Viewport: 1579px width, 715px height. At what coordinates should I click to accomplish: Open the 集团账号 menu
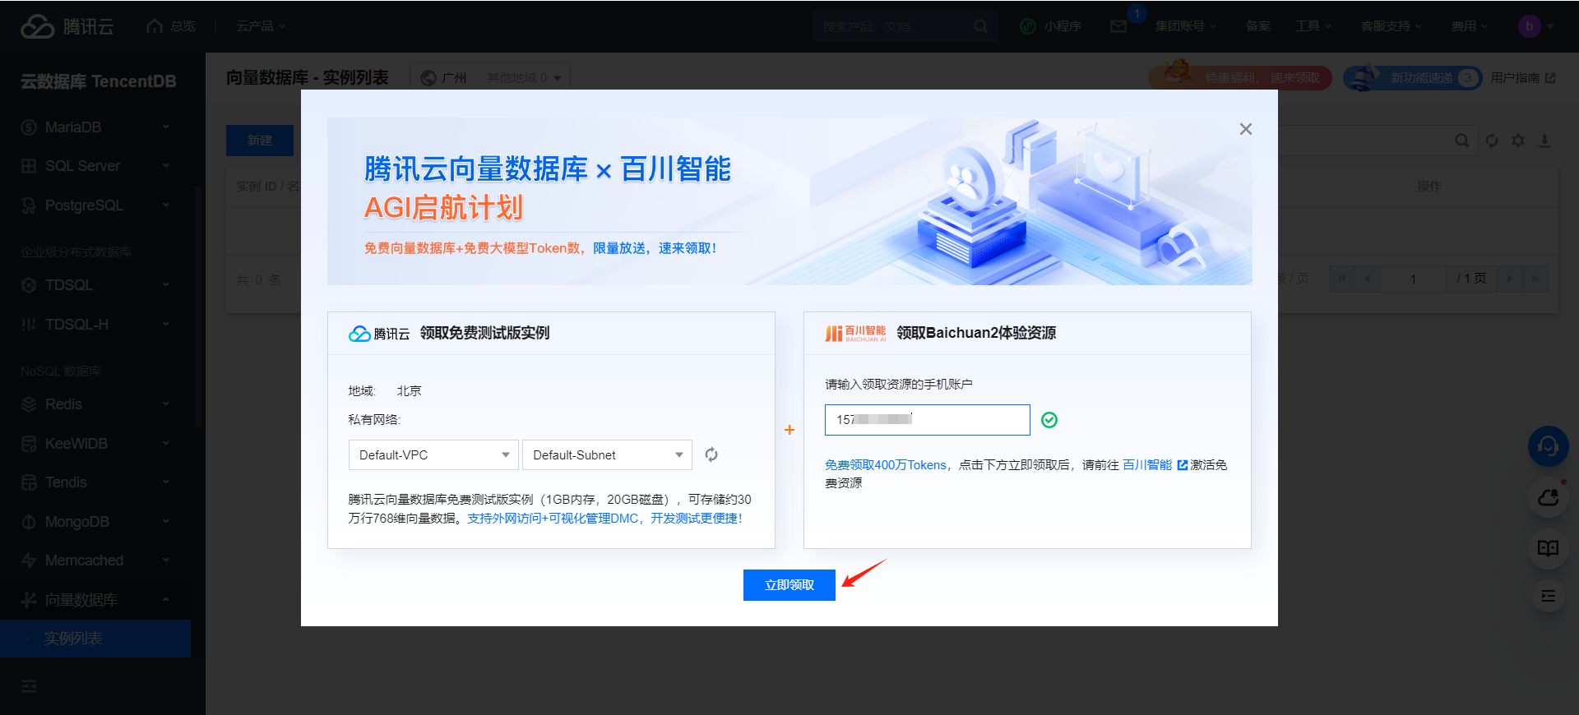1185,26
